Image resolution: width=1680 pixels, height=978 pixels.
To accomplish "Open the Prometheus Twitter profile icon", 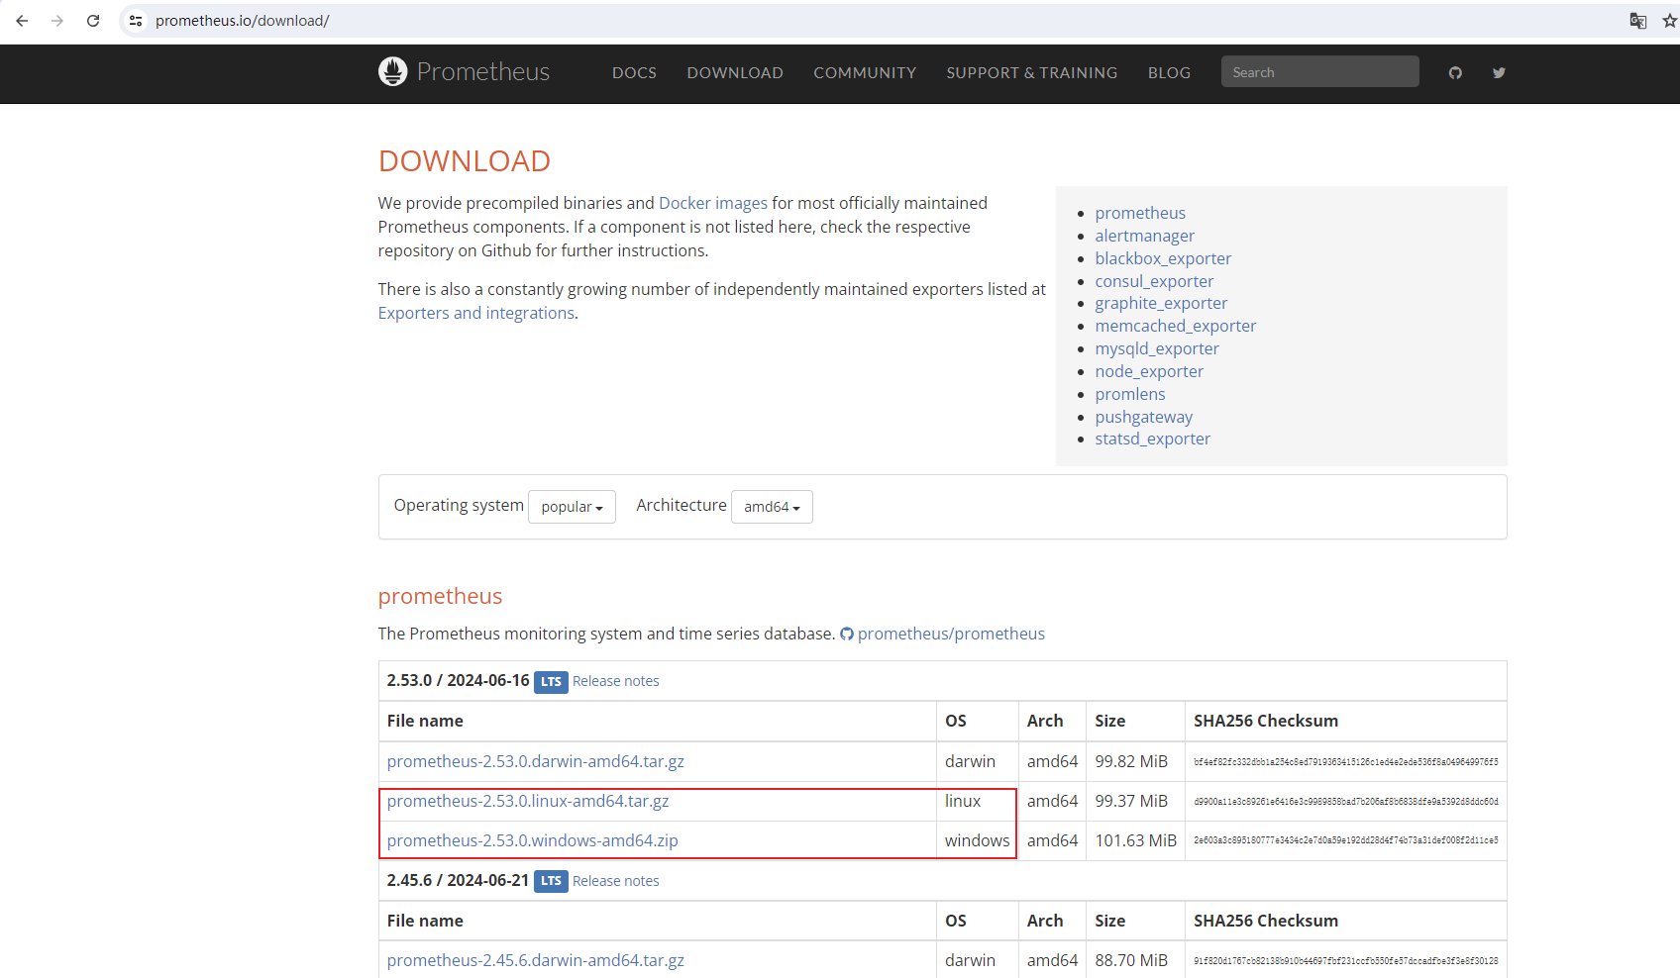I will (x=1499, y=72).
